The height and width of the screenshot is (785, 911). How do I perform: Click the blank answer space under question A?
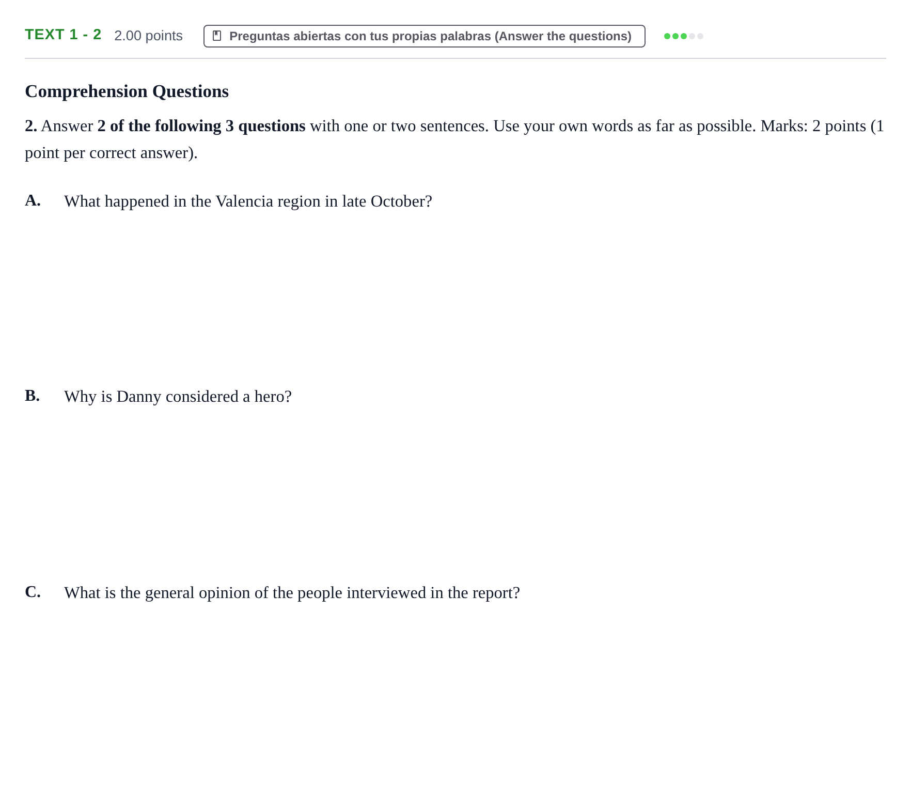click(x=456, y=294)
